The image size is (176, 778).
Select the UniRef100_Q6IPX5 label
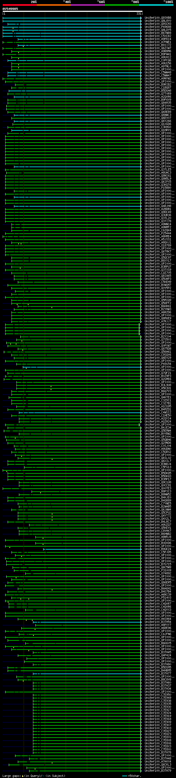(x=158, y=182)
